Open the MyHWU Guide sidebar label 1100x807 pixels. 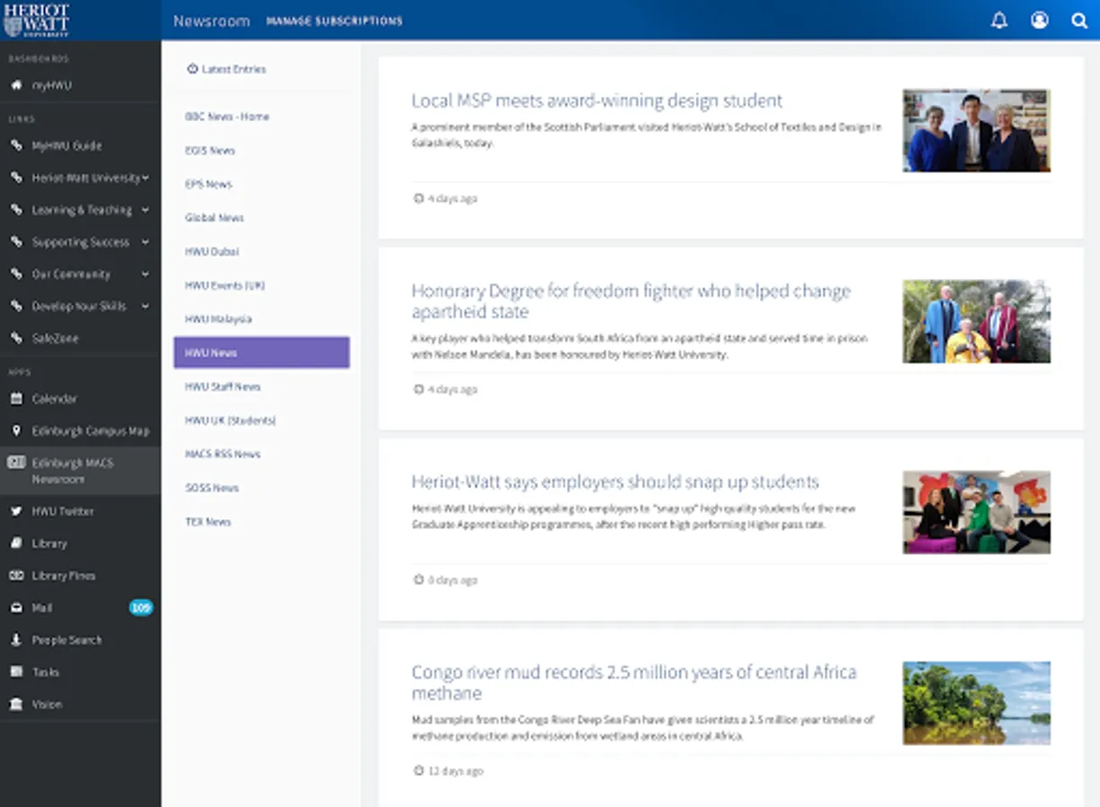[66, 145]
